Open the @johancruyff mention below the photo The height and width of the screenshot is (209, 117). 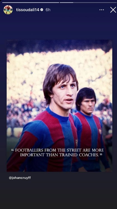(20, 178)
